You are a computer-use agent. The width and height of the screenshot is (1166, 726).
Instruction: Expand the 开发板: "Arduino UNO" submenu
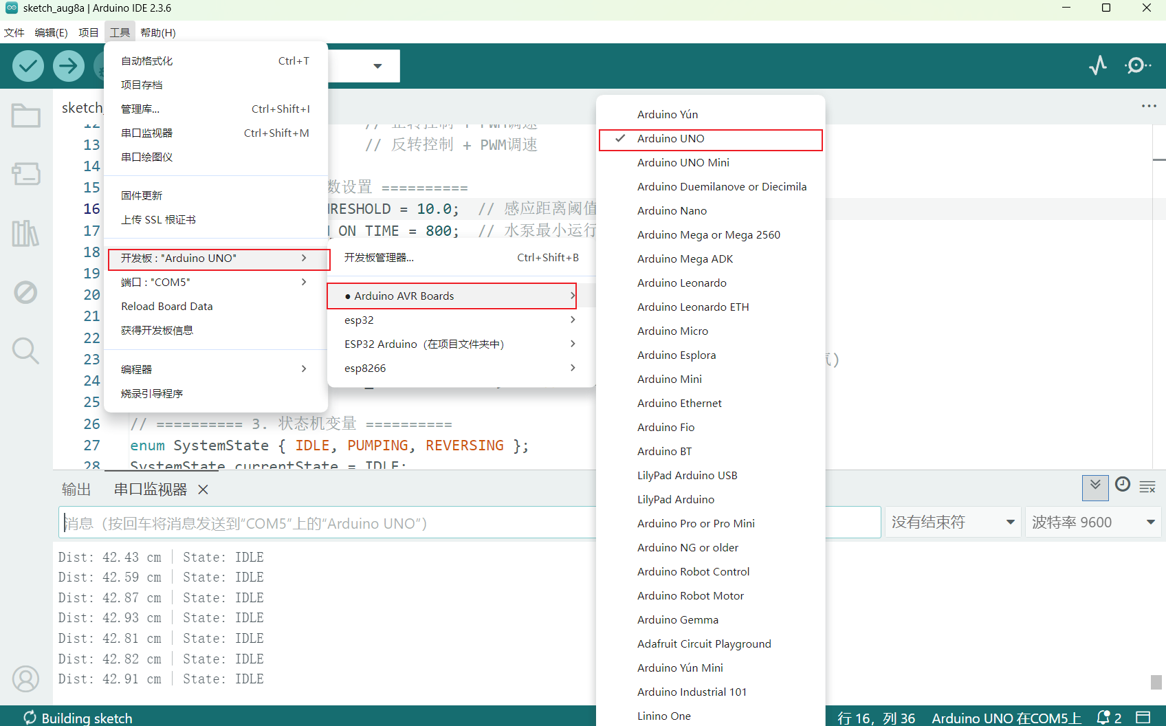216,258
